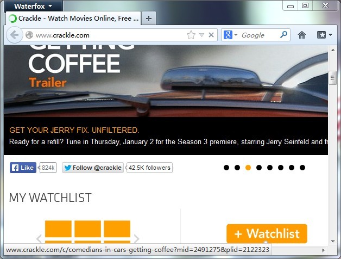This screenshot has height=259, width=341.
Task: Stop page loading with X button
Action: 211,35
